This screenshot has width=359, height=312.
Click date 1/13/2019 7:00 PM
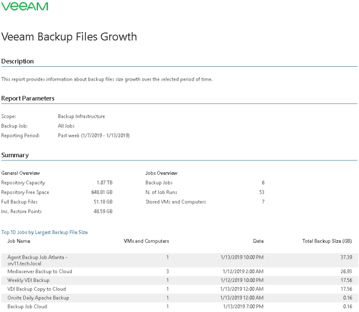pyautogui.click(x=243, y=307)
